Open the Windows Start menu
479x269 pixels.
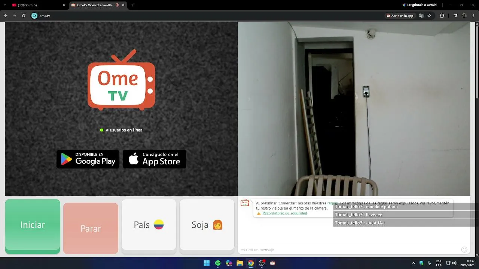pyautogui.click(x=207, y=263)
